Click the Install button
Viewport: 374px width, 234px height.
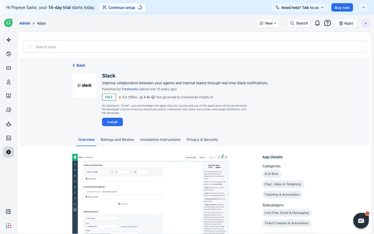tap(112, 122)
